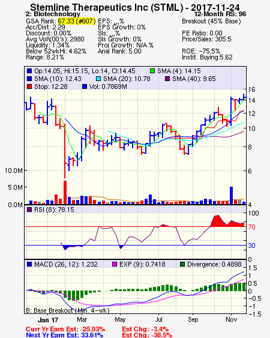Click the 'Range: 8.21%' value
The width and height of the screenshot is (270, 338).
[x=45, y=58]
